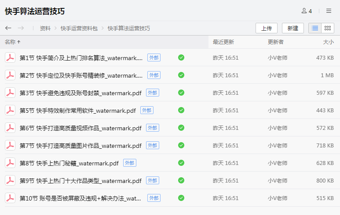The image size is (340, 215).
Task: Click green sync checkmark on 第5节 row
Action: click(181, 110)
